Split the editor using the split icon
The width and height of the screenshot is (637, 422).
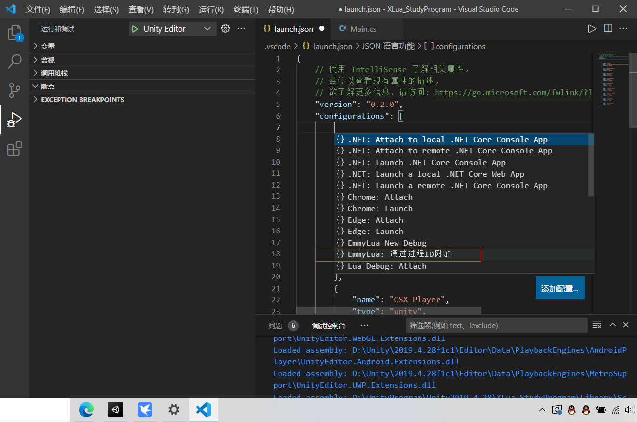click(608, 28)
